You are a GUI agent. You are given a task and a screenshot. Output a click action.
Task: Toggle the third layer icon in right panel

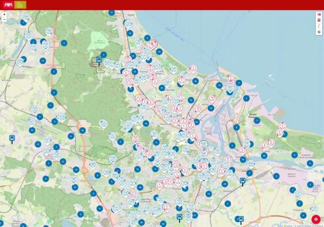319,26
